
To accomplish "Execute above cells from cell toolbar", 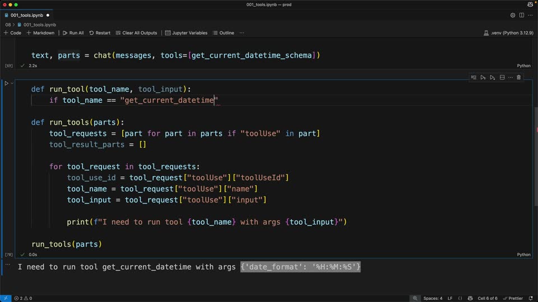I will coord(483,78).
